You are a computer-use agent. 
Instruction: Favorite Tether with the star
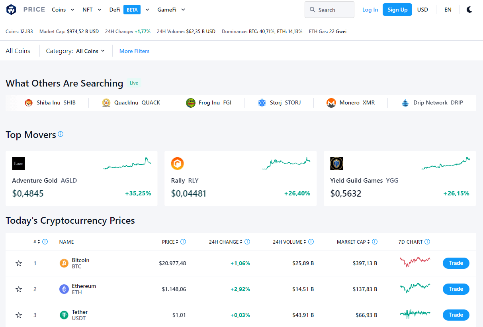coord(19,315)
